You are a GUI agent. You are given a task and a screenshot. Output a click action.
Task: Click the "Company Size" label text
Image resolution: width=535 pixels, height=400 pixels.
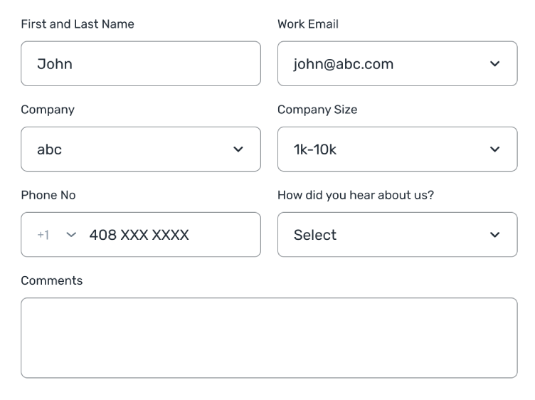pos(317,110)
